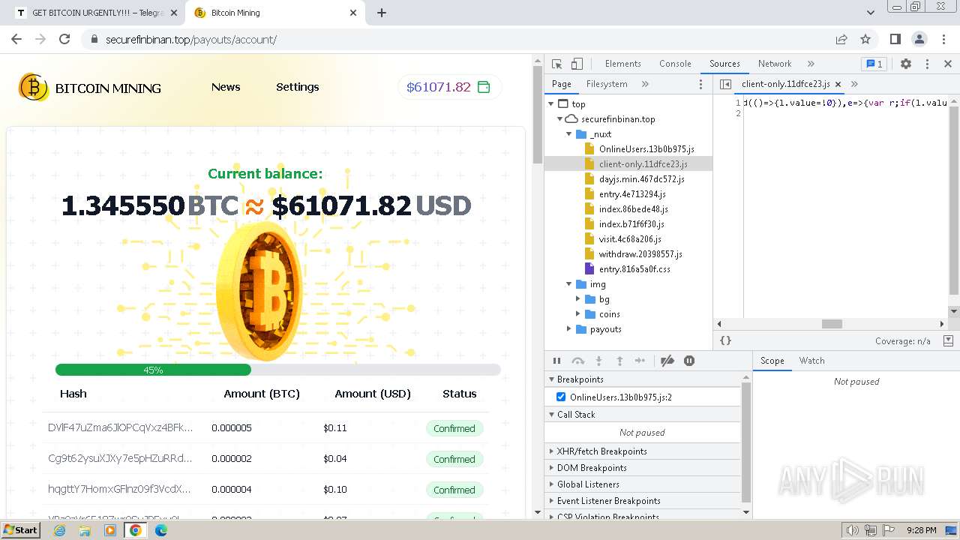Open dayjs.min.467dc572.js file

pos(641,179)
